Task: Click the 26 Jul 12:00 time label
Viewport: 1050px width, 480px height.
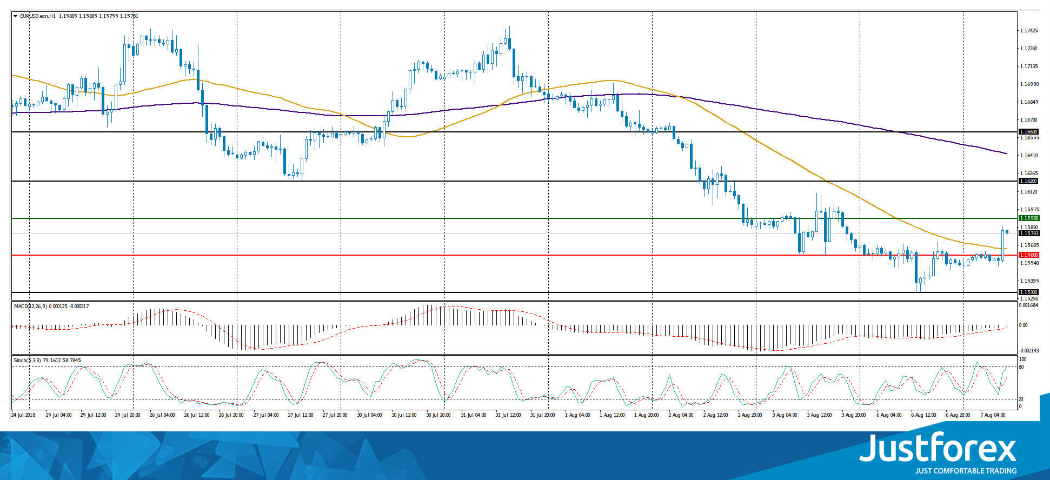Action: click(x=197, y=415)
